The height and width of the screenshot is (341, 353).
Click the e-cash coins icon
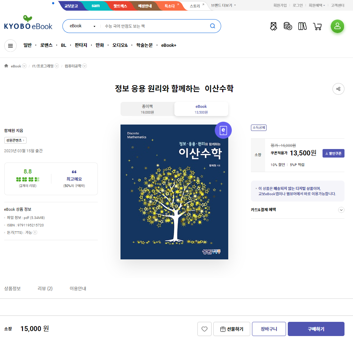point(287,26)
